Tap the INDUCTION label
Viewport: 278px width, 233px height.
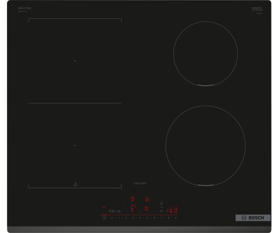tap(24, 8)
